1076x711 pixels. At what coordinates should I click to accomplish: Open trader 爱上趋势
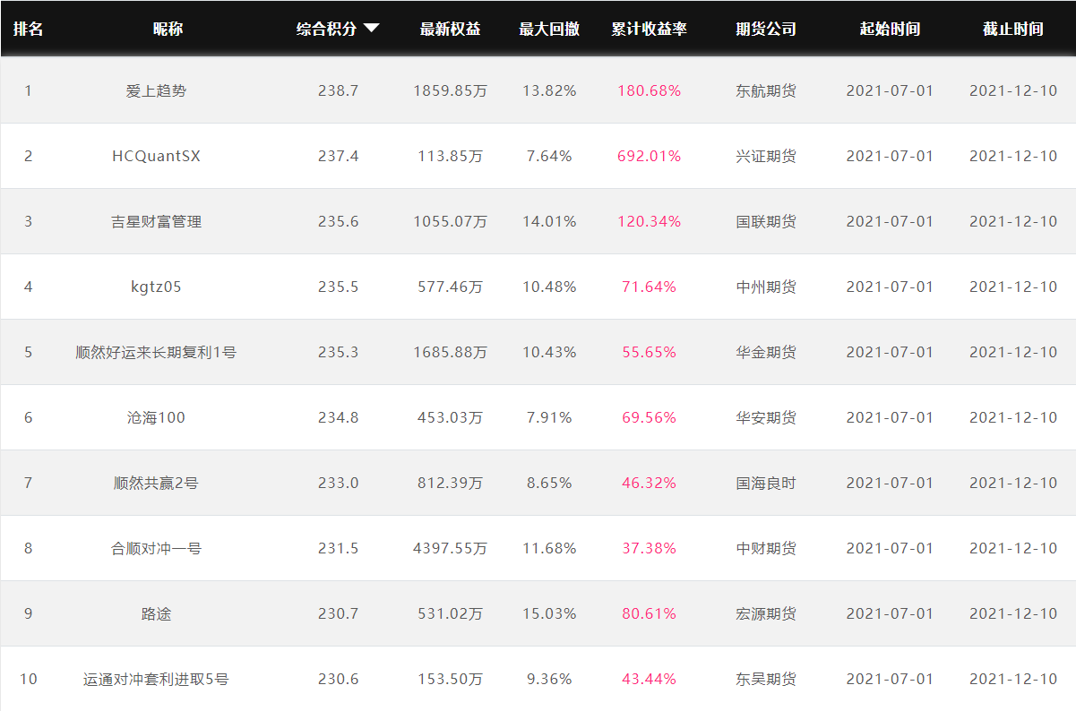click(157, 90)
